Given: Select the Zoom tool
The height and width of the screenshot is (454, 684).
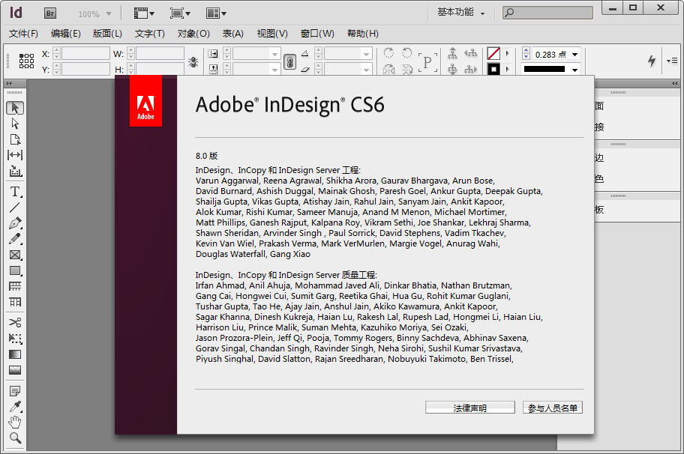Looking at the screenshot, I should [x=15, y=438].
